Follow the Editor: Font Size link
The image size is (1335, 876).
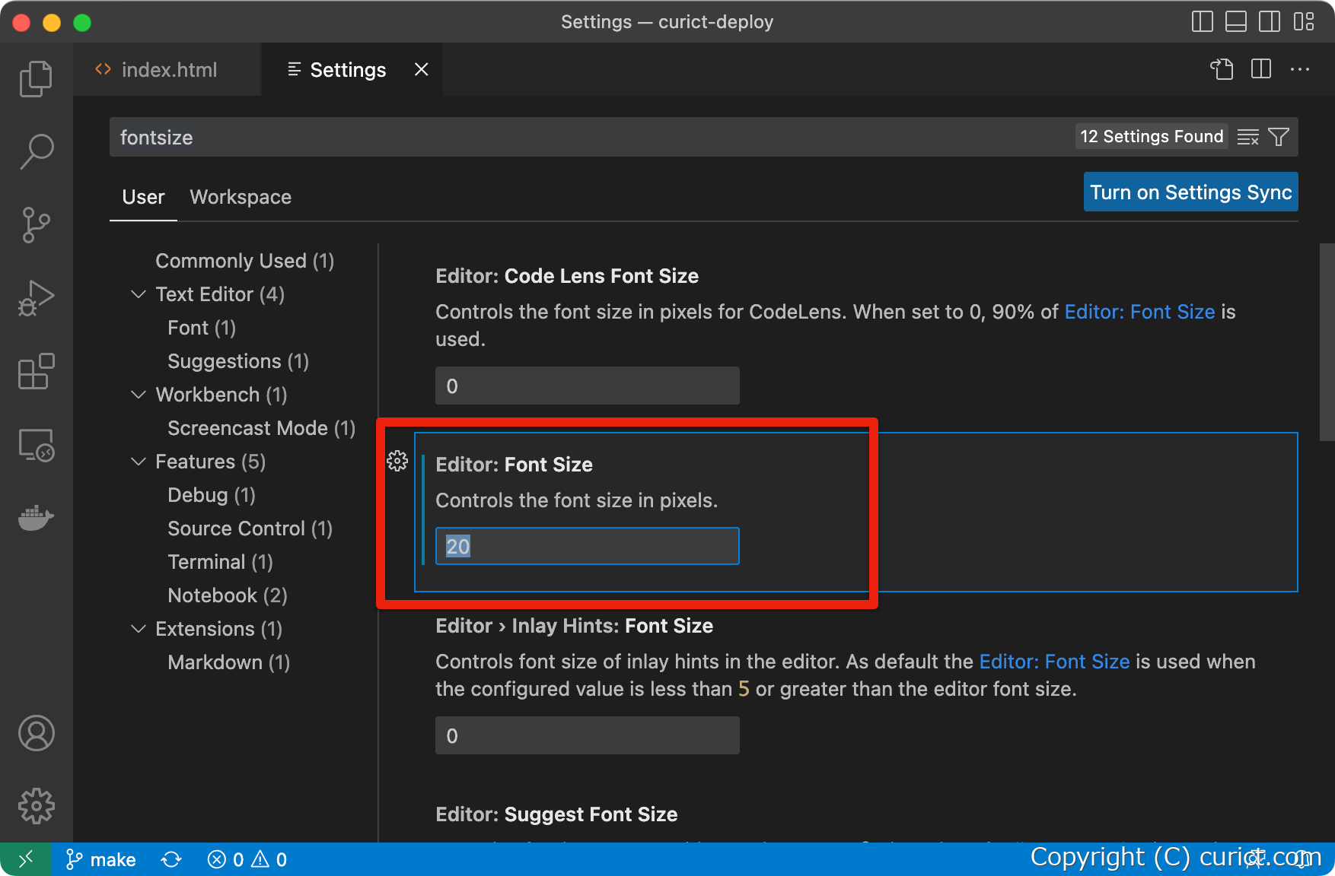(1139, 312)
